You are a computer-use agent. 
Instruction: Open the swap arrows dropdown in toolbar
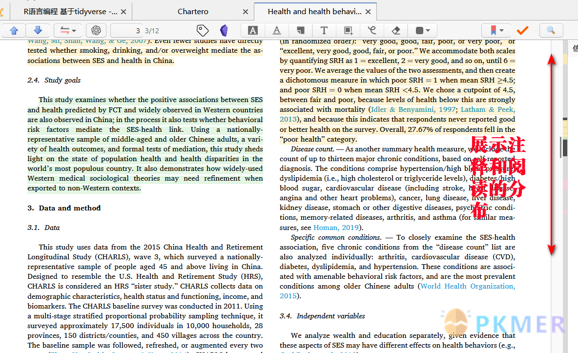[x=68, y=30]
